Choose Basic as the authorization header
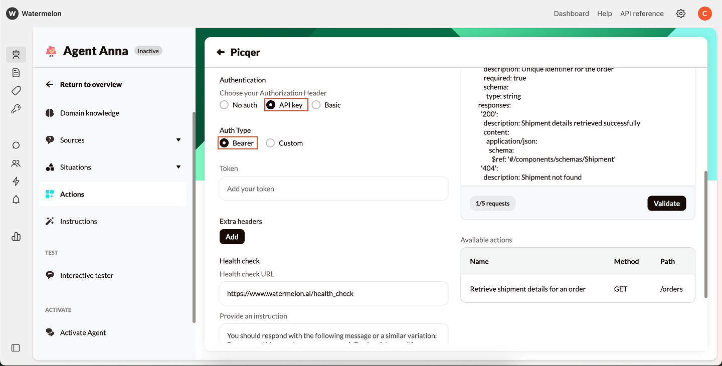Screen dimensions: 722x366 [316, 105]
